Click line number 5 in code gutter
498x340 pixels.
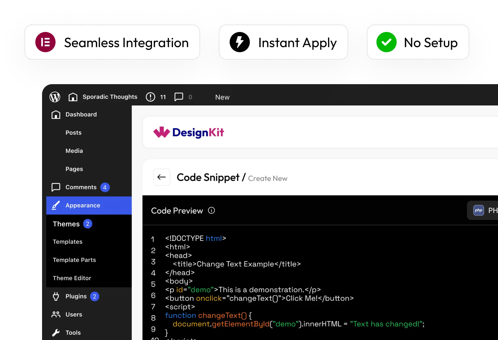coord(153,284)
